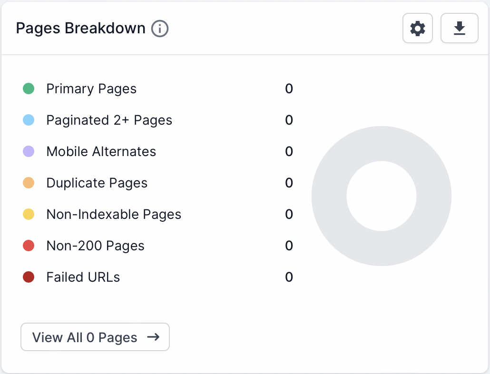
Task: Select the Non-200 Pages row
Action: pos(95,246)
